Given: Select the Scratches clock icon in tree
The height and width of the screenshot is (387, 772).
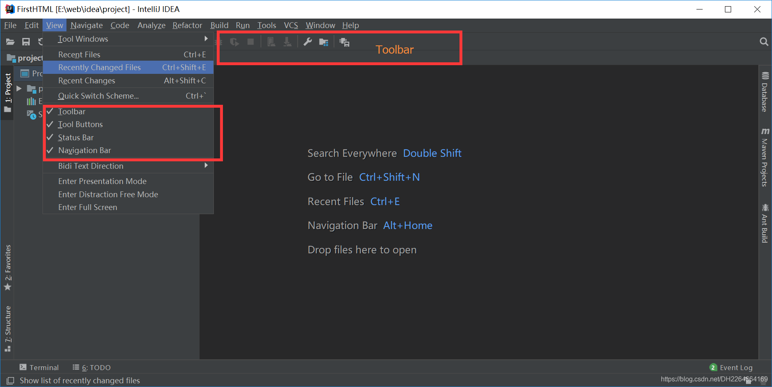Looking at the screenshot, I should pyautogui.click(x=31, y=114).
